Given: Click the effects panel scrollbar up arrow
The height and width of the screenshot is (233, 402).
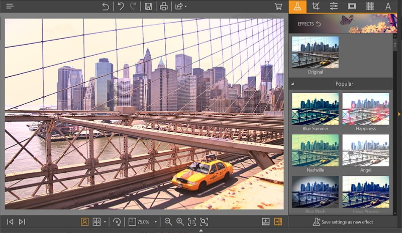Looking at the screenshot, I should (x=395, y=36).
